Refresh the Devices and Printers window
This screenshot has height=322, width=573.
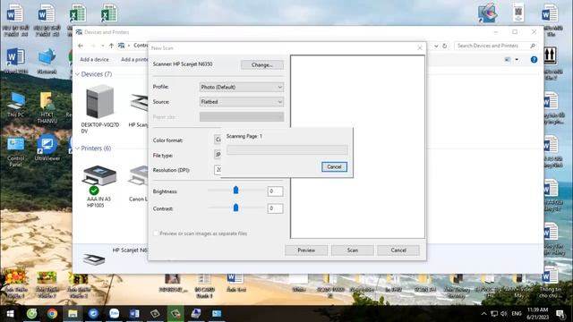444,46
